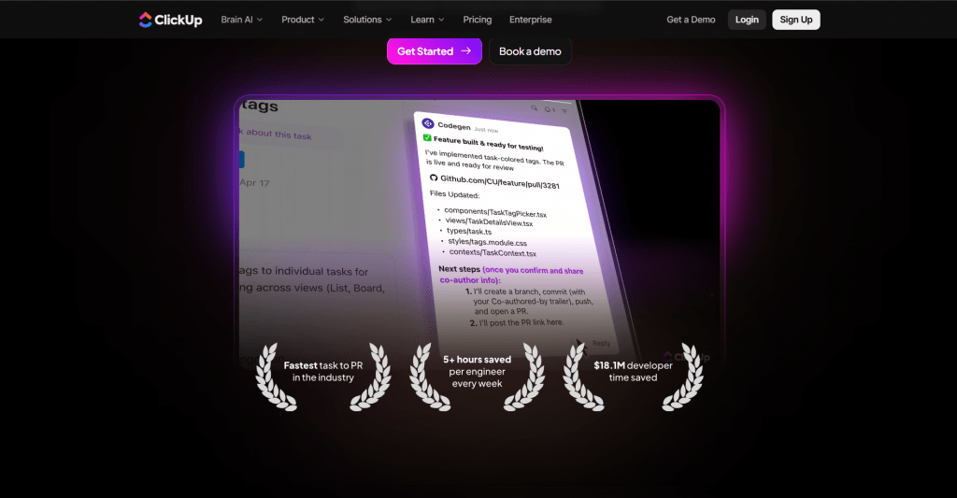The image size is (957, 498).
Task: Click the 'tags' heading in the video
Action: (x=260, y=106)
